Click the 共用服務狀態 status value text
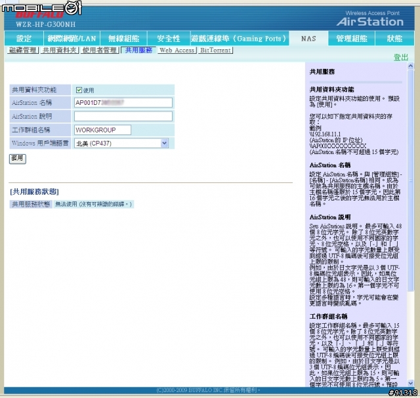This screenshot has height=398, width=420. coord(93,204)
